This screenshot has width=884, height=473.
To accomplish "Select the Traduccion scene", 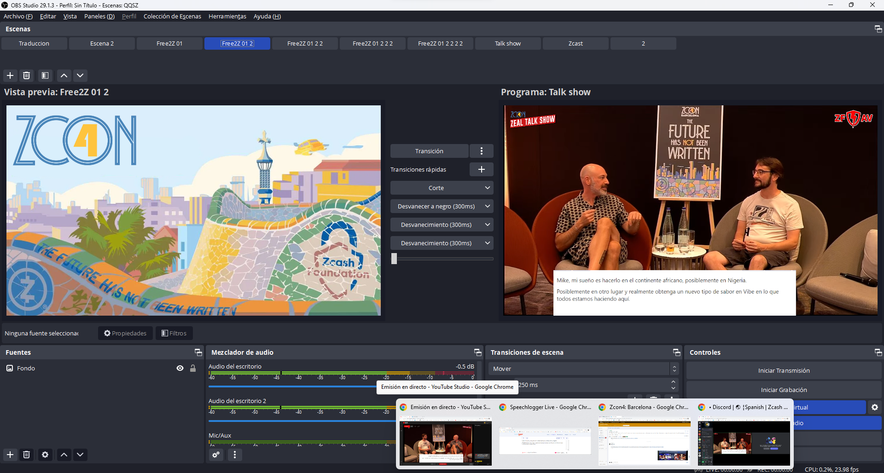I will pyautogui.click(x=34, y=44).
